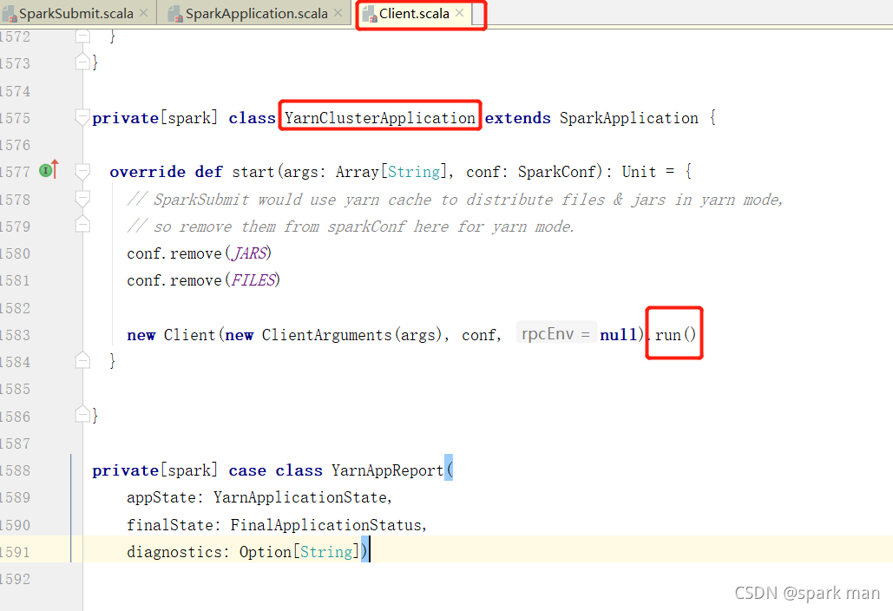
Task: Click ClientArguments in line 1583
Action: coord(327,335)
